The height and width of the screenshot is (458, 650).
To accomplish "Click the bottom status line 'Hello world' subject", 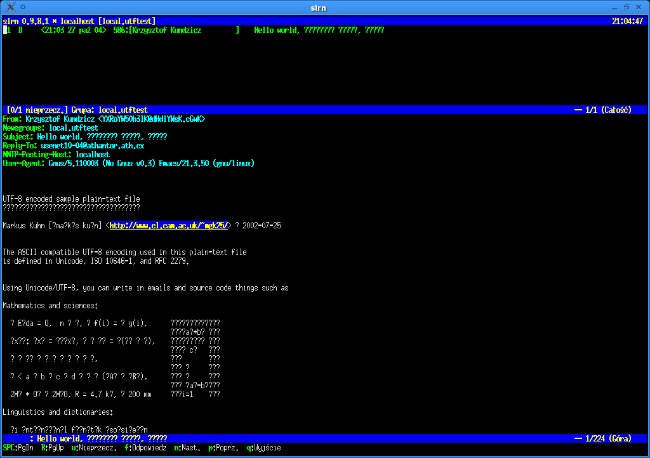I will click(x=102, y=438).
